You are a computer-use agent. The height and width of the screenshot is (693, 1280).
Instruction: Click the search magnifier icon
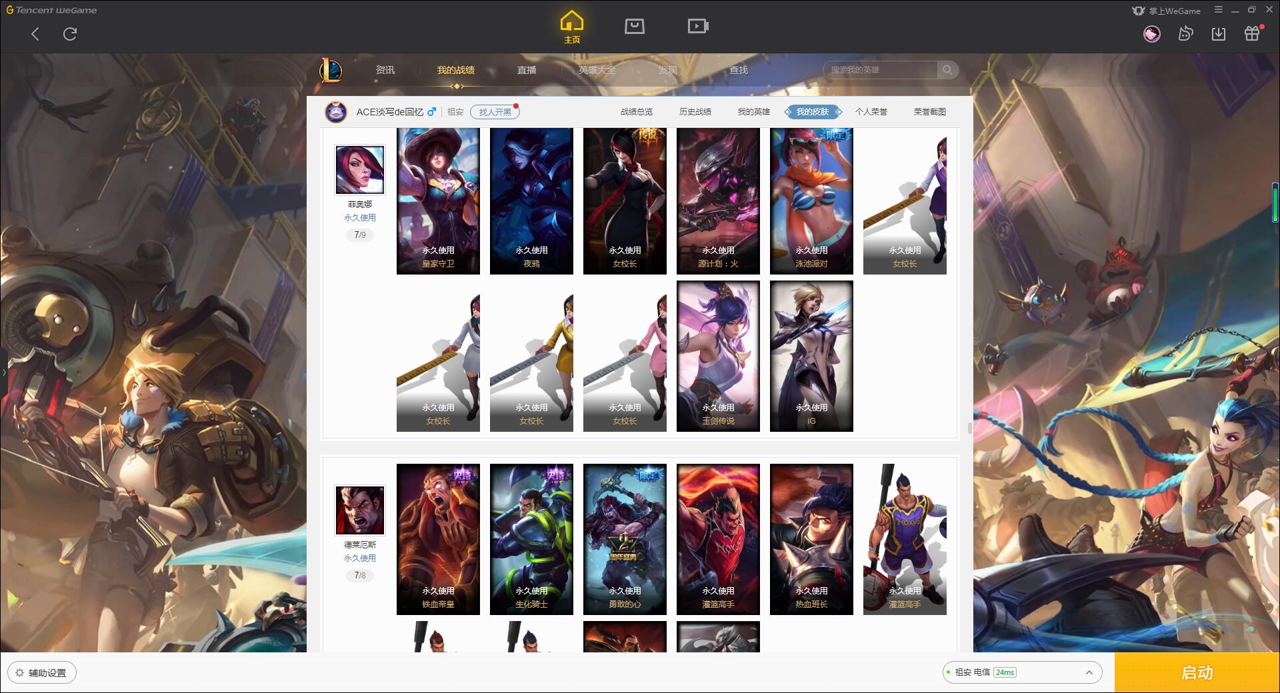point(947,70)
